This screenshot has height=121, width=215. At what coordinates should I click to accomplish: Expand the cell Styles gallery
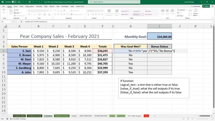(x=157, y=15)
